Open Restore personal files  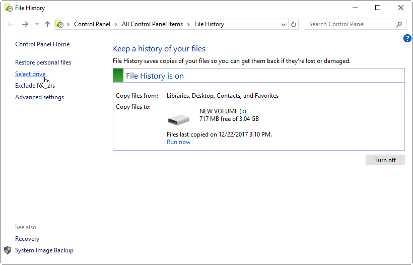pyautogui.click(x=43, y=62)
